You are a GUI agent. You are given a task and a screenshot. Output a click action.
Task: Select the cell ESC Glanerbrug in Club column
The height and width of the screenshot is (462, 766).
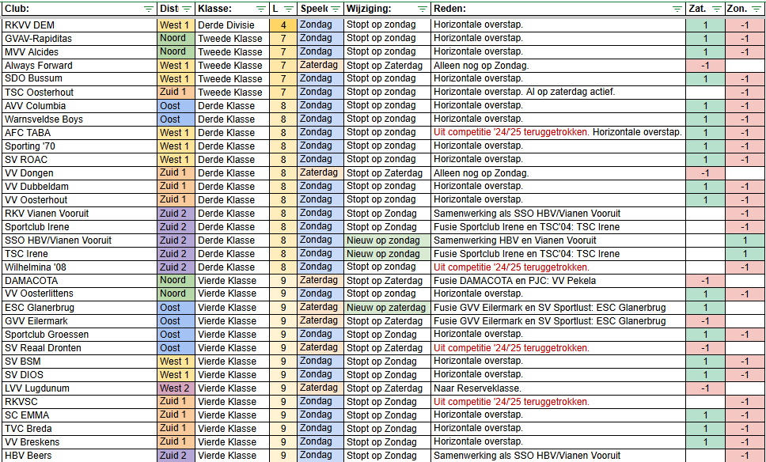point(80,308)
